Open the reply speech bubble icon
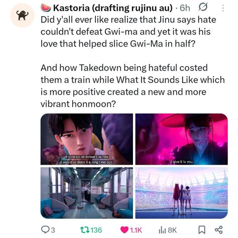Image resolution: width=238 pixels, height=238 pixels. click(x=45, y=229)
